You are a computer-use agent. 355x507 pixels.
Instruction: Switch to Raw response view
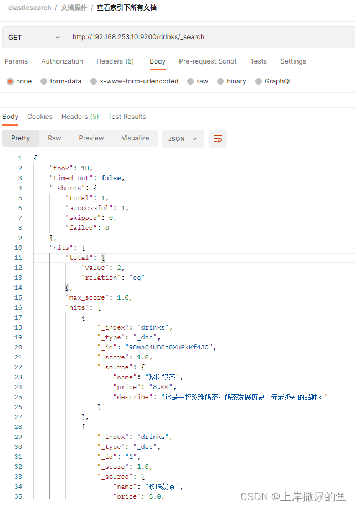point(54,138)
